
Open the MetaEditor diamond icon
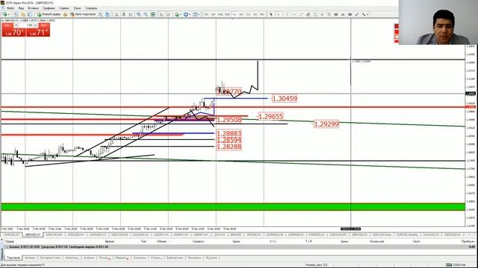click(x=65, y=14)
